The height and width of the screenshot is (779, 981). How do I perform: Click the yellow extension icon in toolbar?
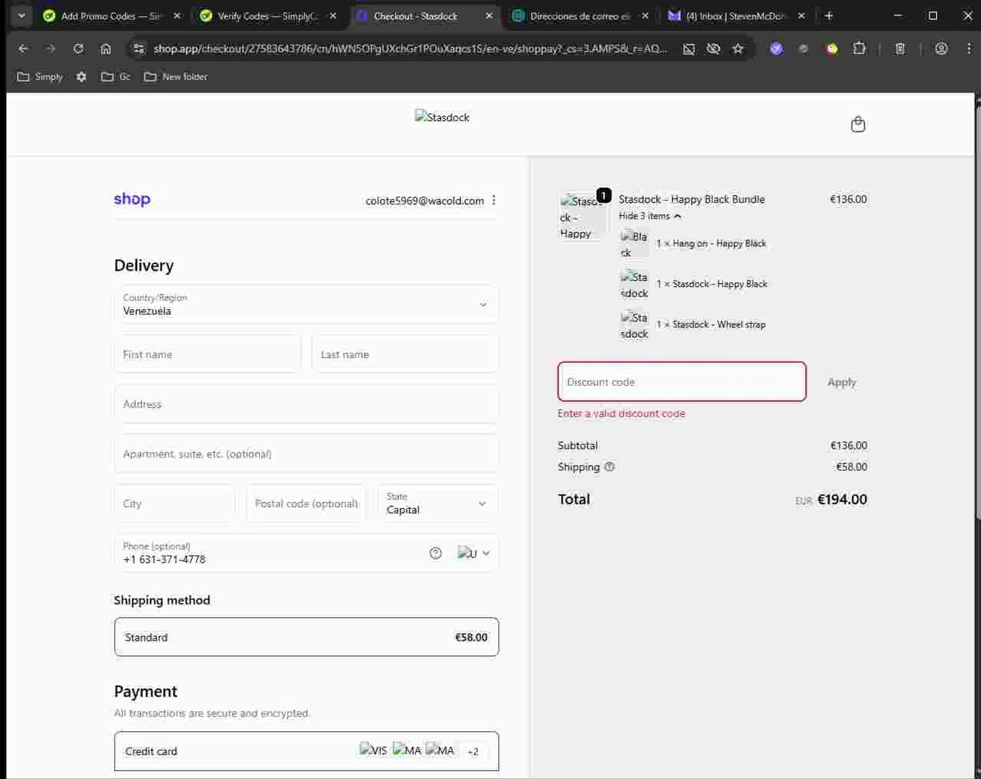tap(831, 48)
